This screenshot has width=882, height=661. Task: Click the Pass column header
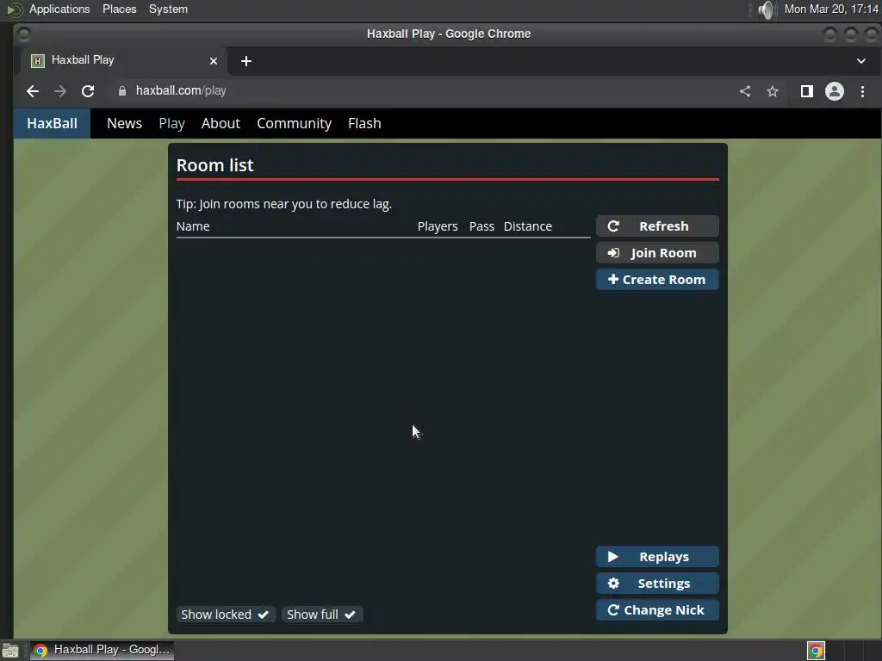[x=481, y=226]
